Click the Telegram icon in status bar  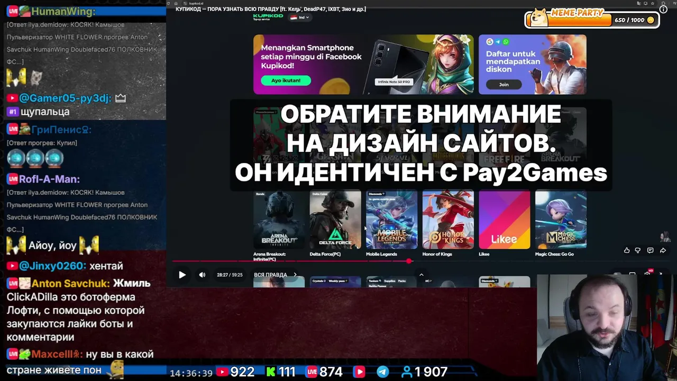(383, 372)
